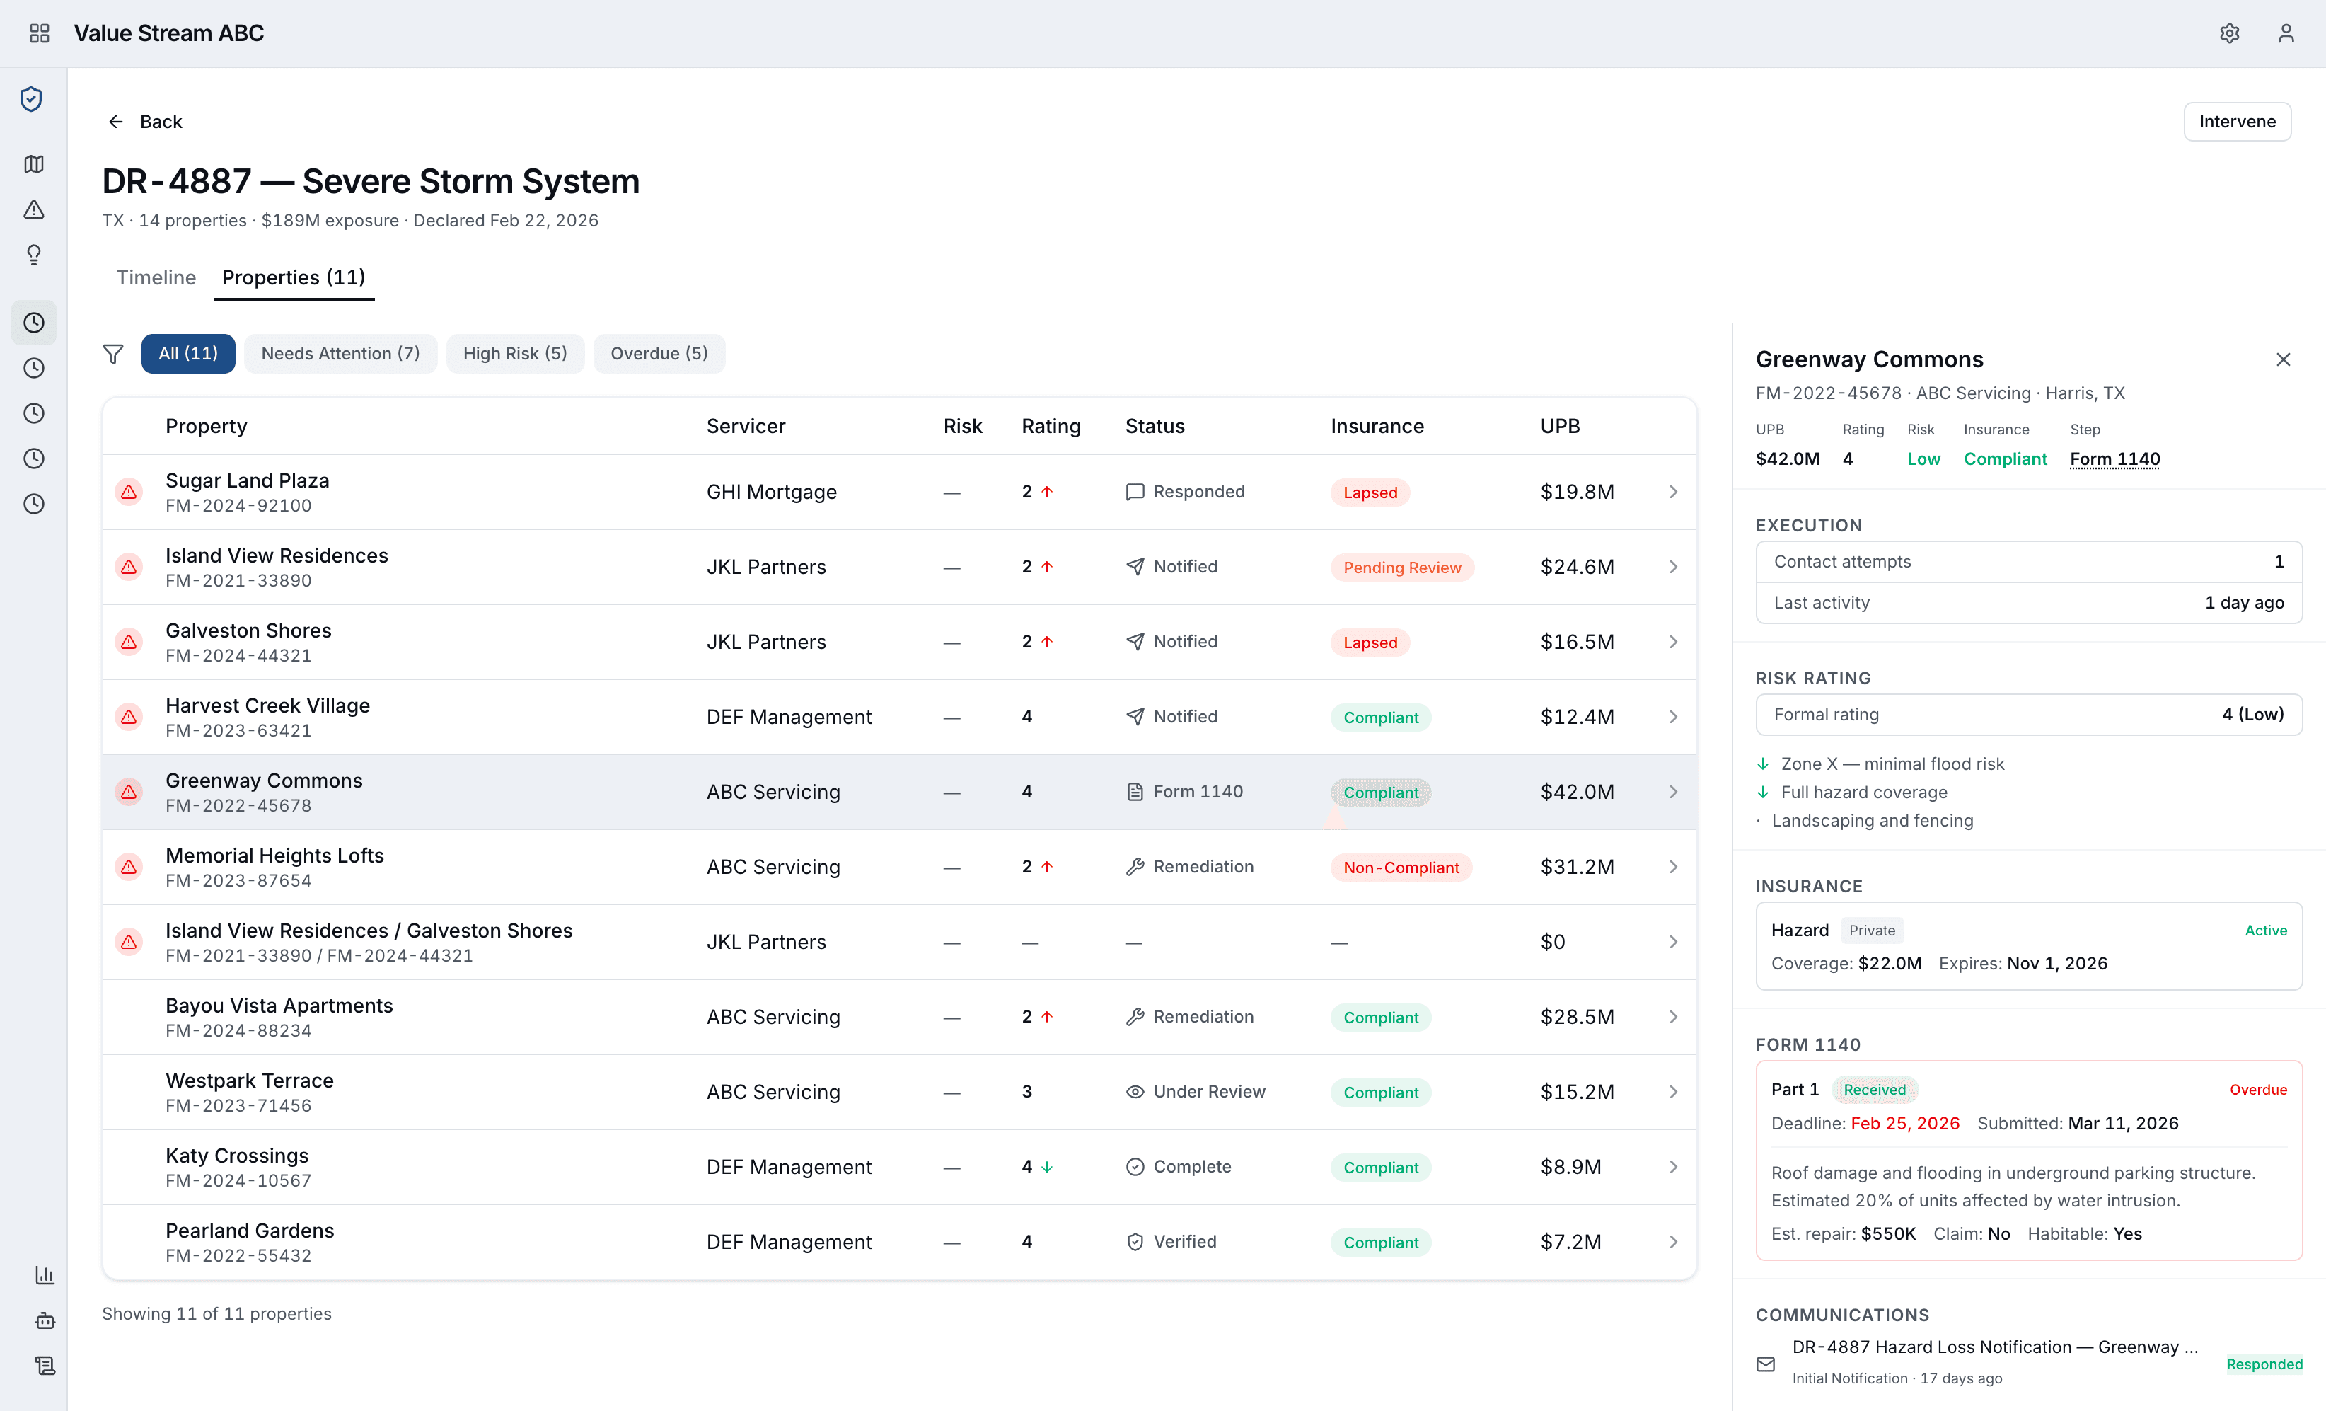Sort by the Rating column header
2326x1411 pixels.
(x=1051, y=426)
